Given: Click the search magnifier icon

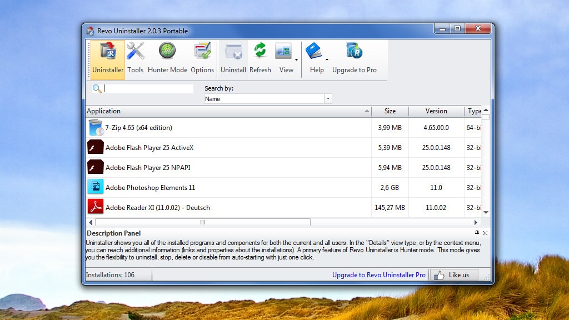Looking at the screenshot, I should point(97,88).
